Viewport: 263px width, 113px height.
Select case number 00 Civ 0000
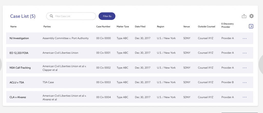coord(104,38)
